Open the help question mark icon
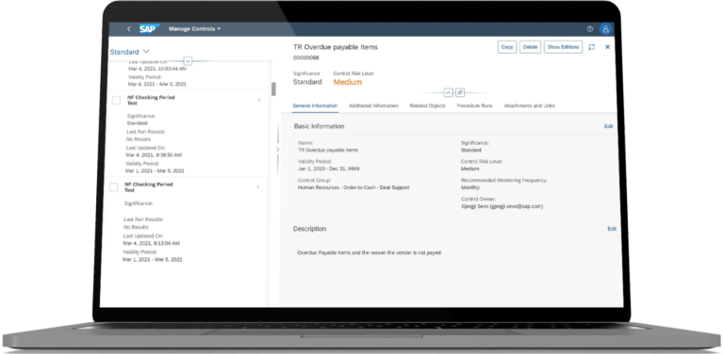 click(589, 28)
